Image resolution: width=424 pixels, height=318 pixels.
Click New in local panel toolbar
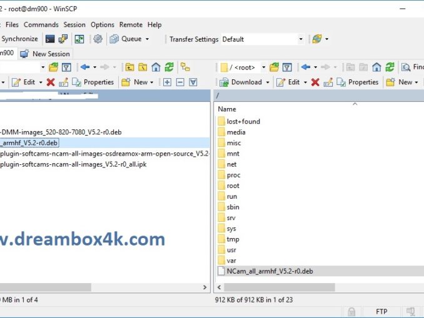pos(134,82)
